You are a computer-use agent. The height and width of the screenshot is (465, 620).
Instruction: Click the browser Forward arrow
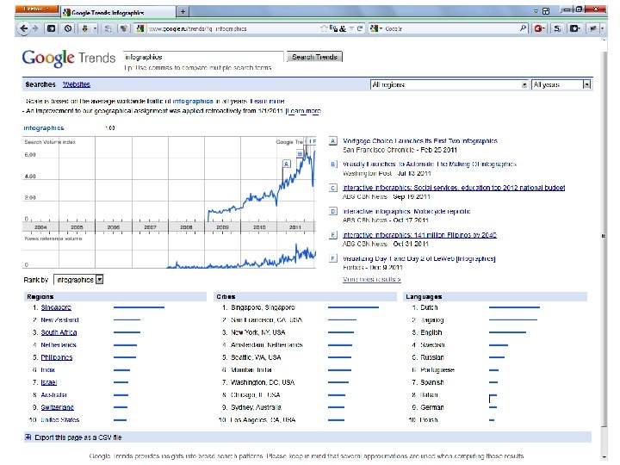click(35, 28)
